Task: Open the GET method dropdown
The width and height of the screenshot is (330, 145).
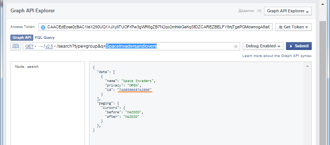Action: click(31, 46)
